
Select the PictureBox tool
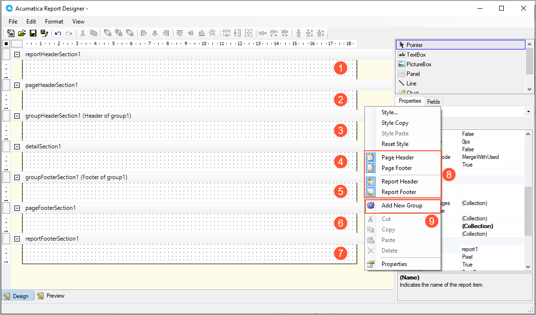419,64
